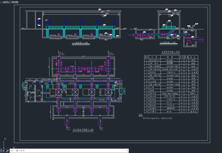Viewport: 222px width, 153px height.
Task: Select table cell 'IP50-32-125' in row 13
Action: point(170,96)
